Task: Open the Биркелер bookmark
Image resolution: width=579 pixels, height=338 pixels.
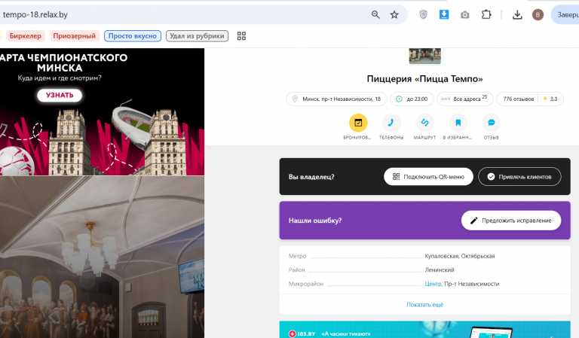Action: [x=25, y=35]
